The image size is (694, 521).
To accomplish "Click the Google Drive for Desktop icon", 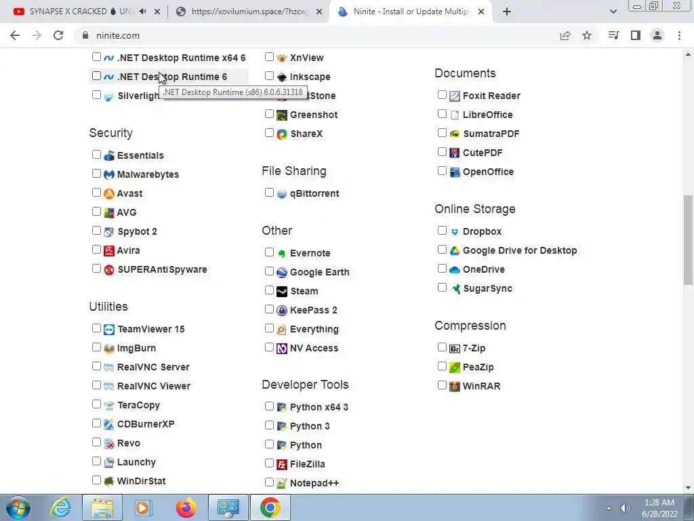I will pyautogui.click(x=455, y=251).
